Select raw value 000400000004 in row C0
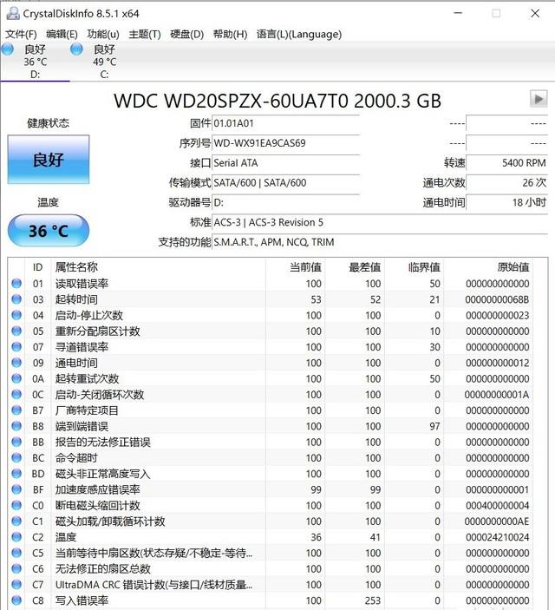Image resolution: width=555 pixels, height=610 pixels. pyautogui.click(x=498, y=506)
